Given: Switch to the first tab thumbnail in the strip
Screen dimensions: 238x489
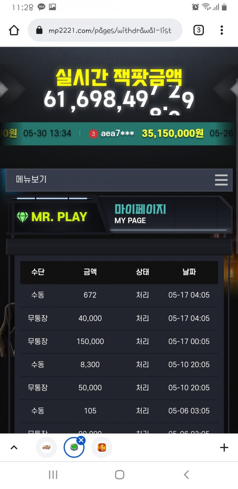Looking at the screenshot, I should tap(46, 448).
